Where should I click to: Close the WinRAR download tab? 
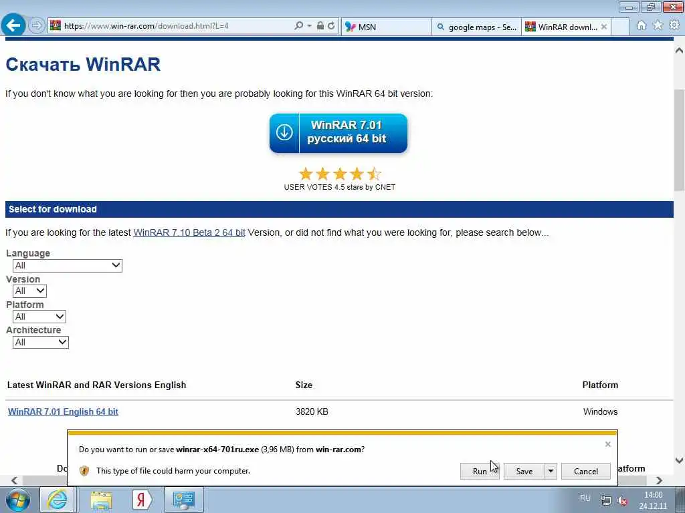(604, 27)
